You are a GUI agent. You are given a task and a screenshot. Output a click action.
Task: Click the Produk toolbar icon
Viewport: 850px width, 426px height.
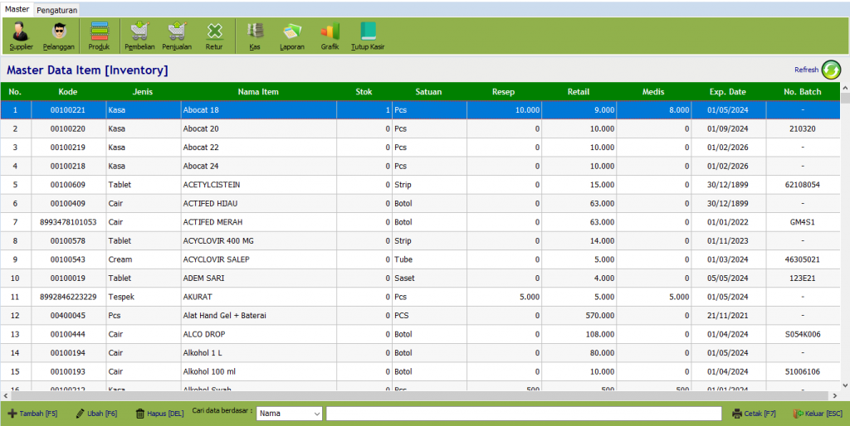[x=100, y=35]
